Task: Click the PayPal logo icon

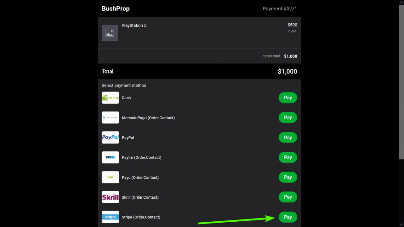Action: pos(110,137)
